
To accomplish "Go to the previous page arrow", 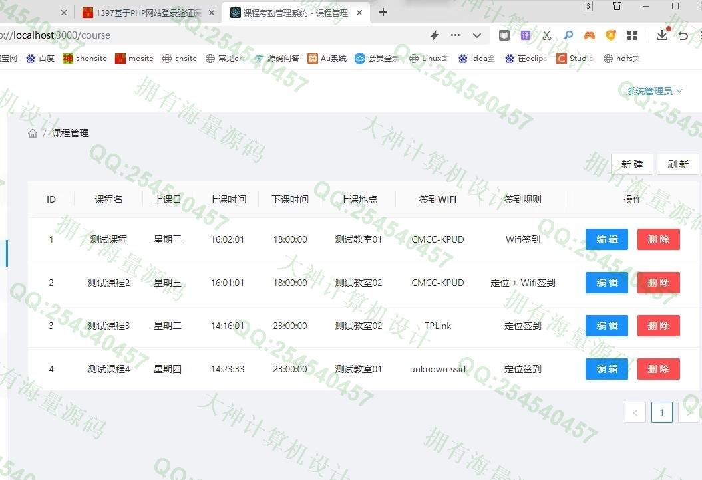I will coord(635,412).
